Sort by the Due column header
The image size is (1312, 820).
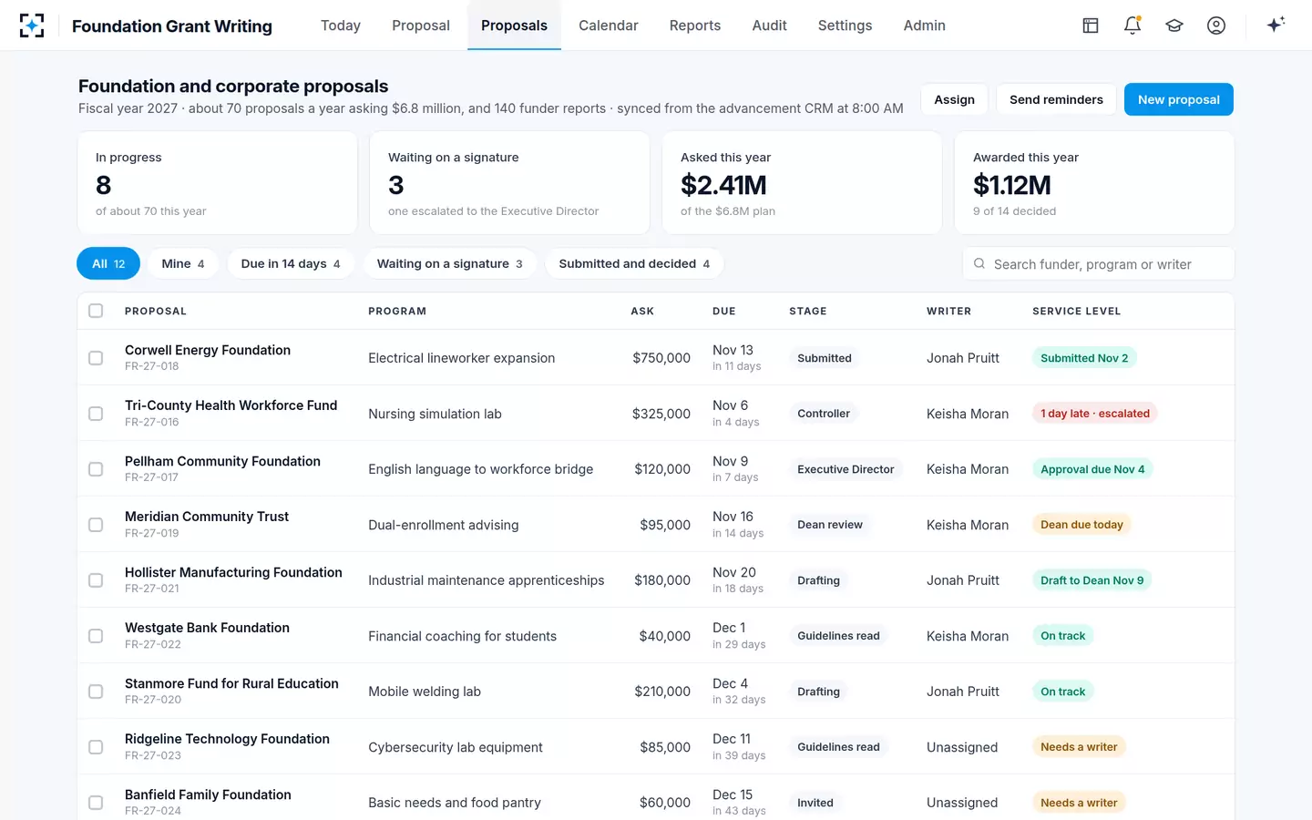point(724,311)
